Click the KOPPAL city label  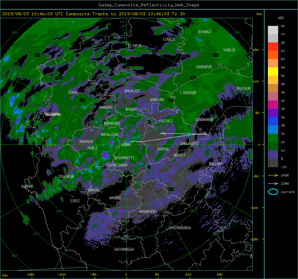(x=164, y=149)
